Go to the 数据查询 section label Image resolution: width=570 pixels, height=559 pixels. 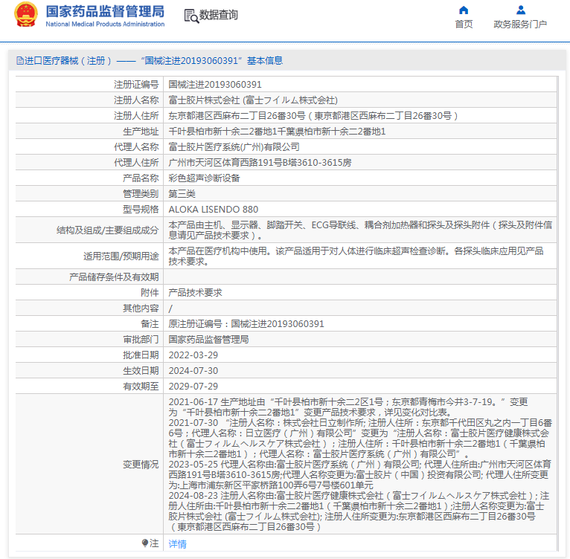pos(219,16)
